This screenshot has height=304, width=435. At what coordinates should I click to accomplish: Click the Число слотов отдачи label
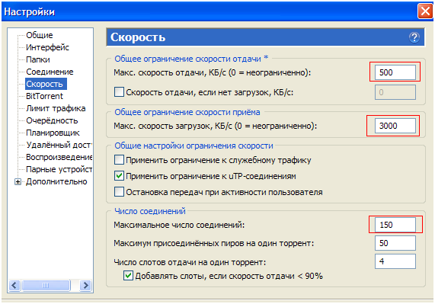tap(190, 262)
